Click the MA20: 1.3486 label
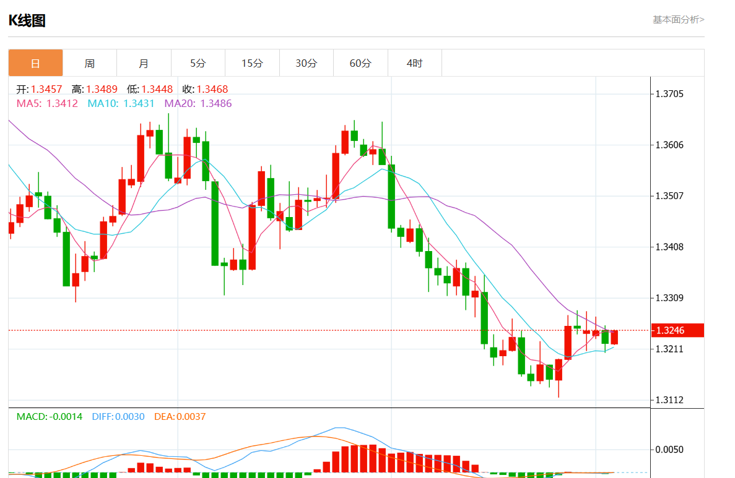Viewport: 735px width, 478px height. pyautogui.click(x=198, y=103)
